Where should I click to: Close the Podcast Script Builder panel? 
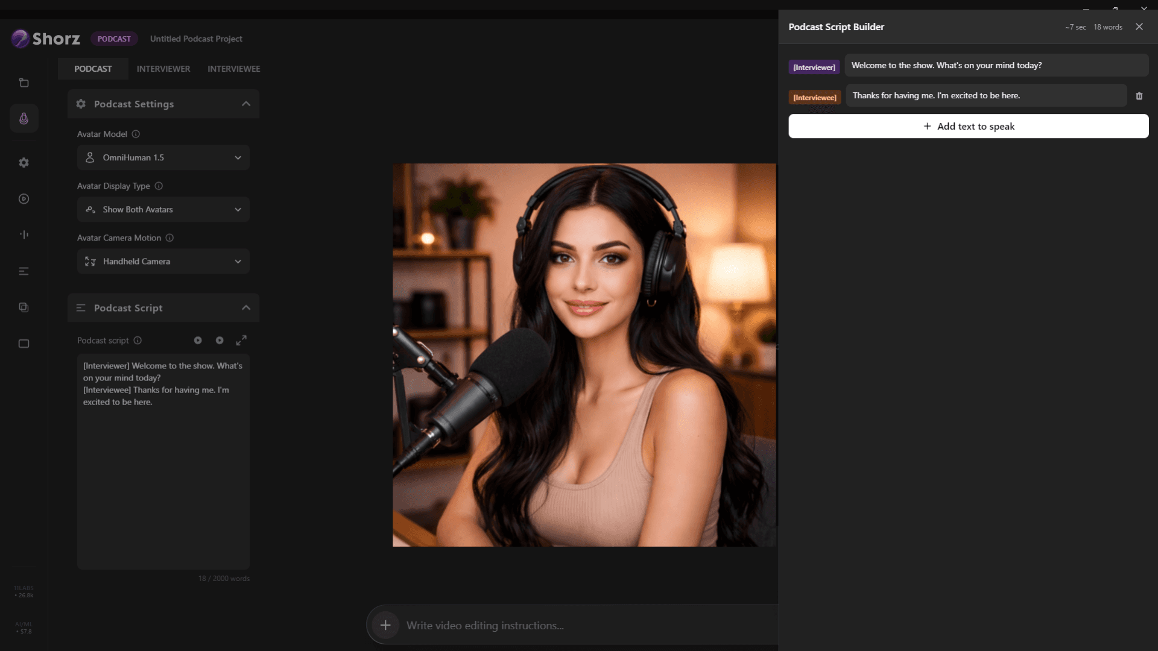1139,27
